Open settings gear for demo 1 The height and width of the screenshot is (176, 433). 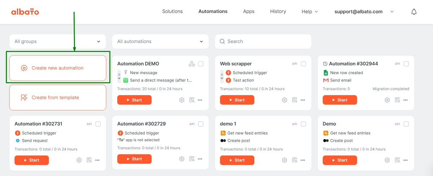(284, 160)
